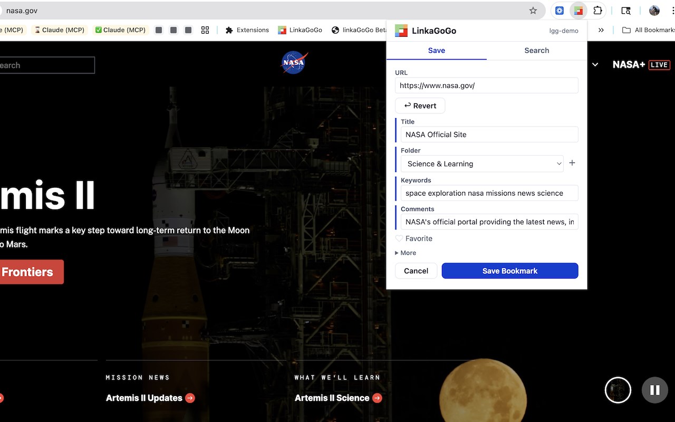Open Claude (MCP) bookmark with green checkmark
675x422 pixels.
[x=120, y=30]
